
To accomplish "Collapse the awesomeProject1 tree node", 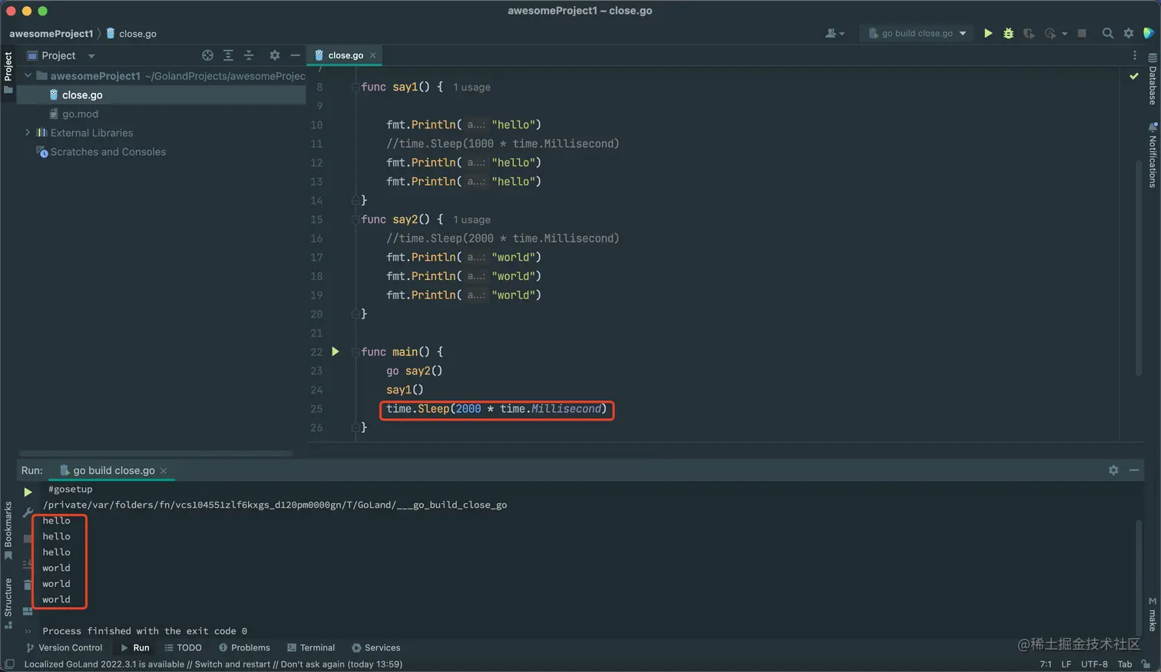I will pyautogui.click(x=28, y=76).
